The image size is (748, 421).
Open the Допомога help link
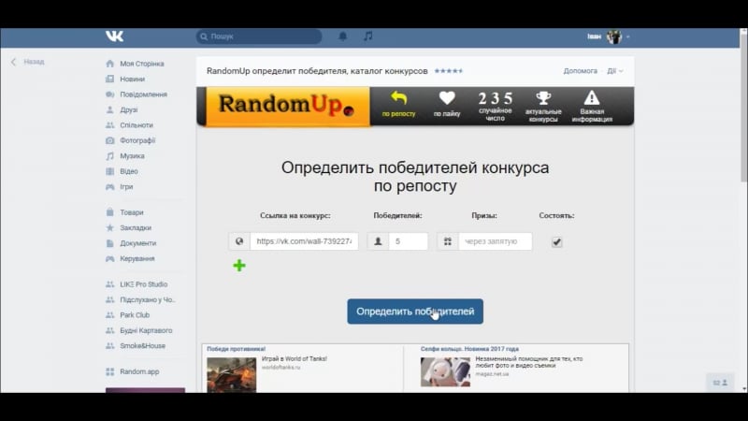(580, 71)
